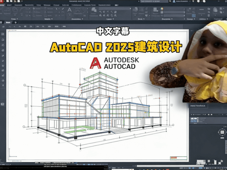Open the layer selection combo box in the Layers panel
Viewport: 227px width, 170px height.
click(x=115, y=9)
